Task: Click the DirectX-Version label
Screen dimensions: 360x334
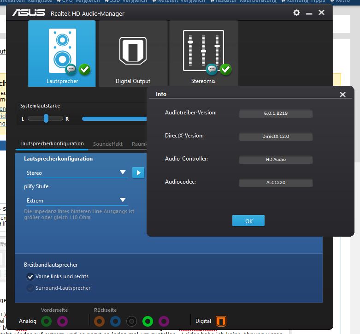Action: click(x=184, y=136)
